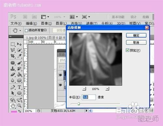This screenshot has height=126, width=163.
Task: Click the 取消 cancel button
Action: (136, 42)
